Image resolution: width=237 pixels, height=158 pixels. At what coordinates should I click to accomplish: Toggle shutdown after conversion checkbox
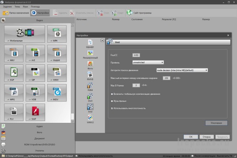point(192,156)
